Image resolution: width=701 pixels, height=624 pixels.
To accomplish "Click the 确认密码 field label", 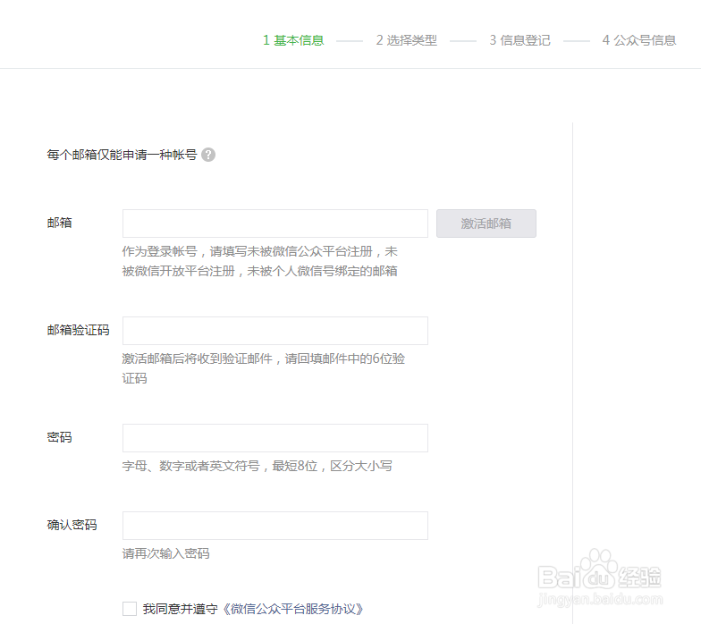I will click(x=72, y=525).
